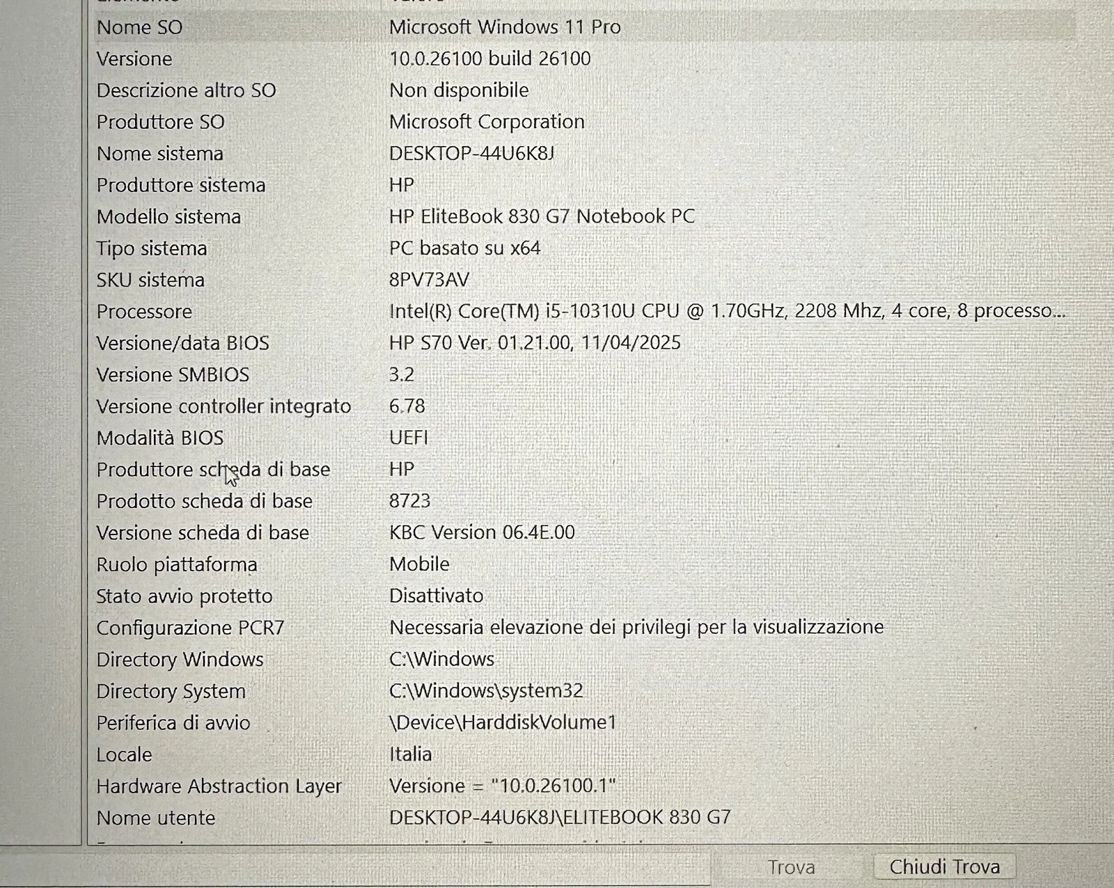Select the Modello sistema label
Screen dimensions: 1114x888
pyautogui.click(x=168, y=217)
